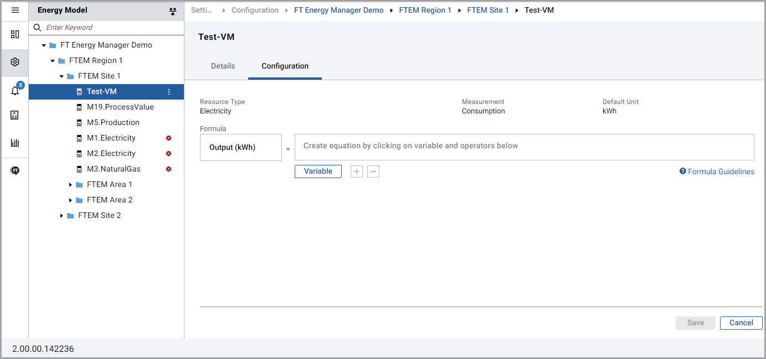Click the Consumption measurement value
Image resolution: width=766 pixels, height=359 pixels.
484,111
